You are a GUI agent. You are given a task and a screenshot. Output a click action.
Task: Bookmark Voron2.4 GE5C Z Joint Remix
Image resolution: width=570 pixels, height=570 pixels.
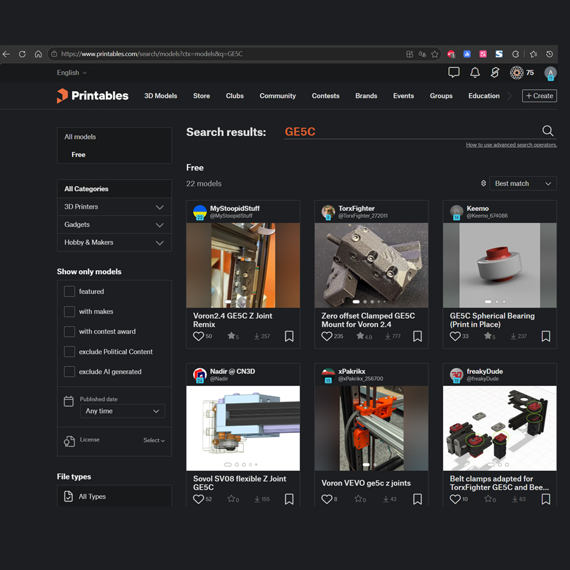click(x=289, y=336)
